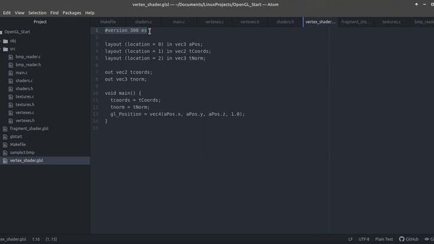Click the main.c file icon
This screenshot has height=244, width=434.
11,73
